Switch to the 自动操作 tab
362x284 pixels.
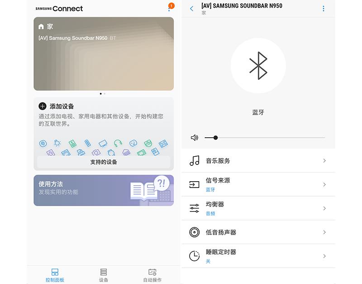point(152,275)
